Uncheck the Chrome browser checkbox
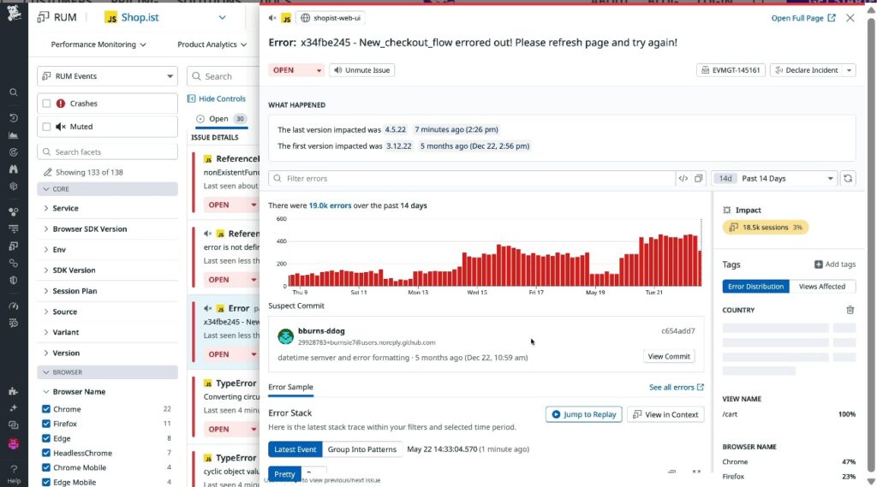The image size is (877, 487). [46, 409]
